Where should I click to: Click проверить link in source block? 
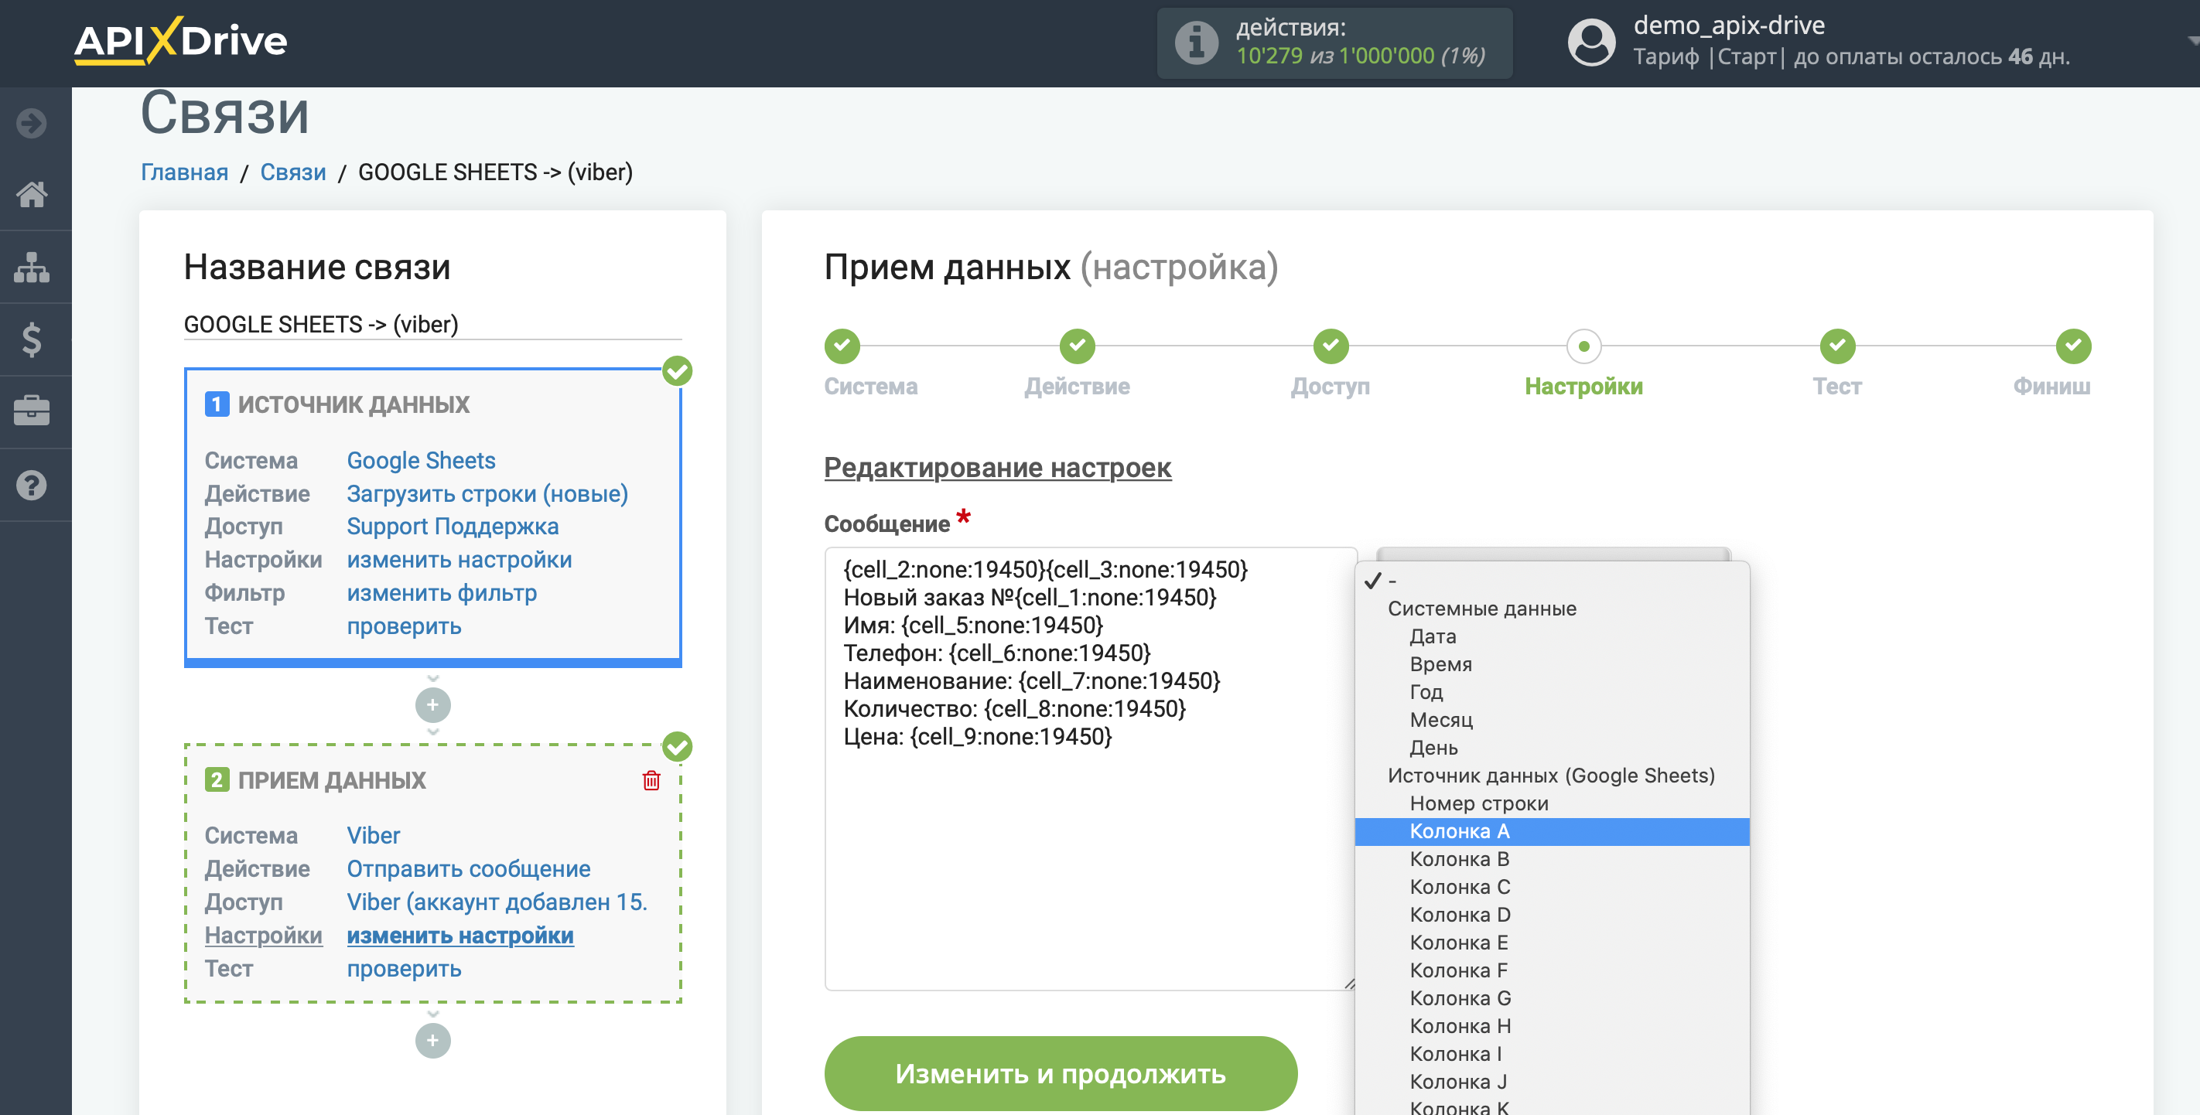click(404, 626)
